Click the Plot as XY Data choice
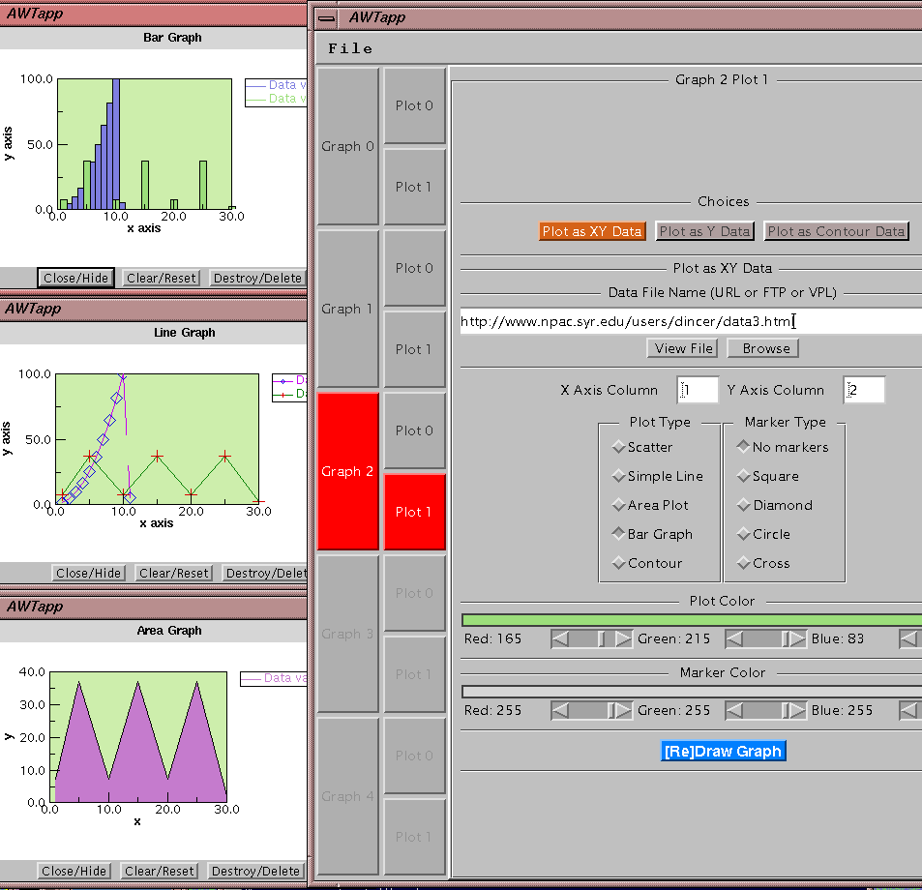The height and width of the screenshot is (890, 922). 591,231
